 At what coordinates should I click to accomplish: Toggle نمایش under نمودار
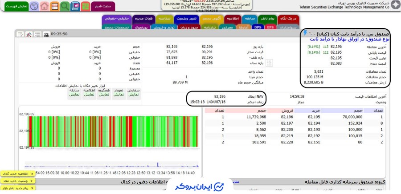pyautogui.click(x=119, y=95)
